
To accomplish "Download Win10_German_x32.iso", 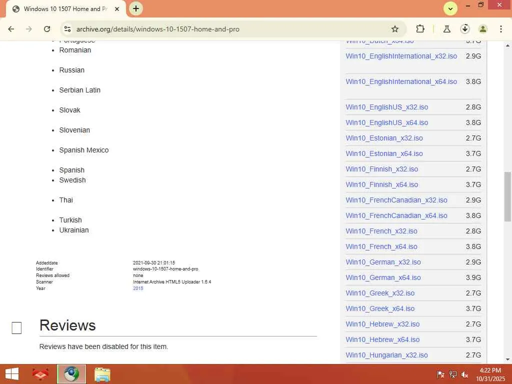I will tap(383, 262).
